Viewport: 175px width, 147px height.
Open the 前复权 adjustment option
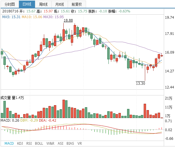[77, 4]
